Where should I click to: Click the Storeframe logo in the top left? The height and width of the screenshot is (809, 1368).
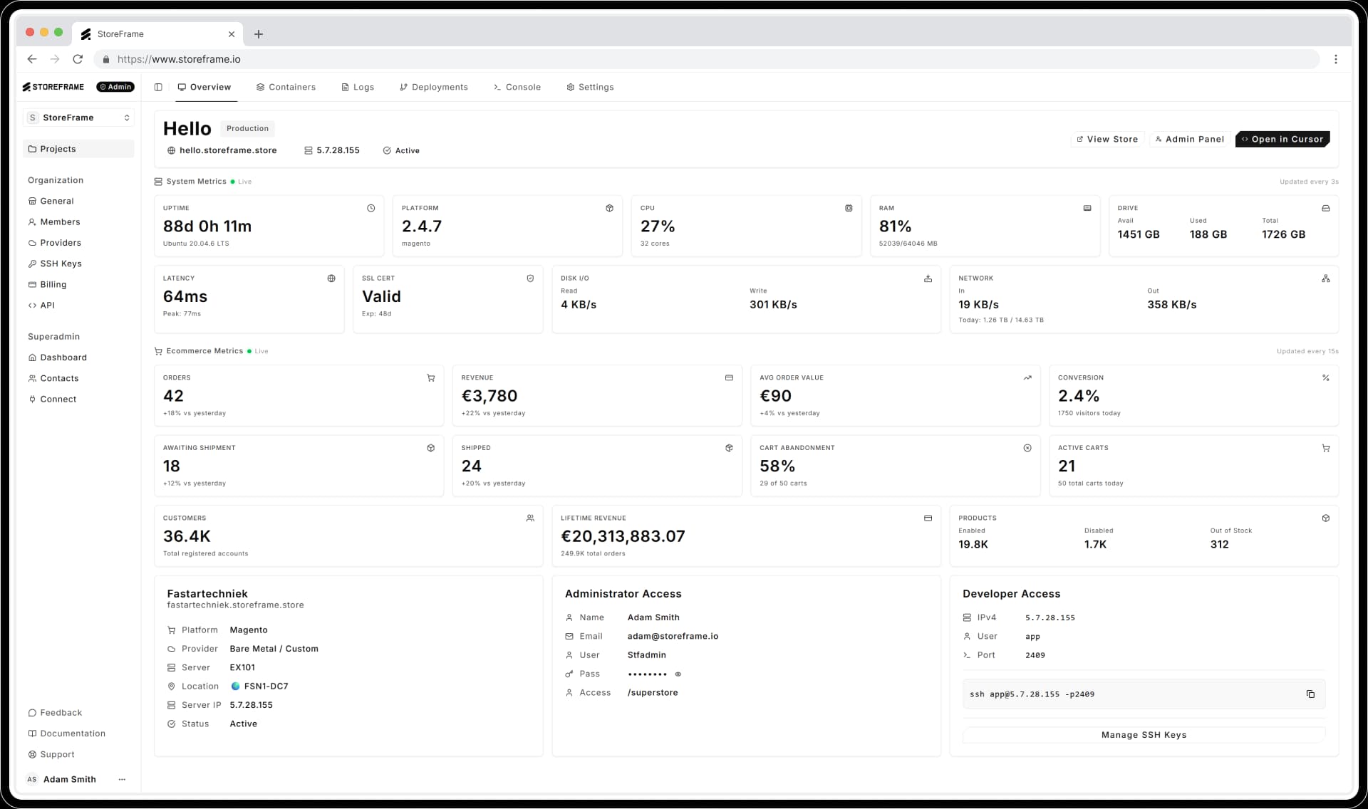pyautogui.click(x=53, y=87)
